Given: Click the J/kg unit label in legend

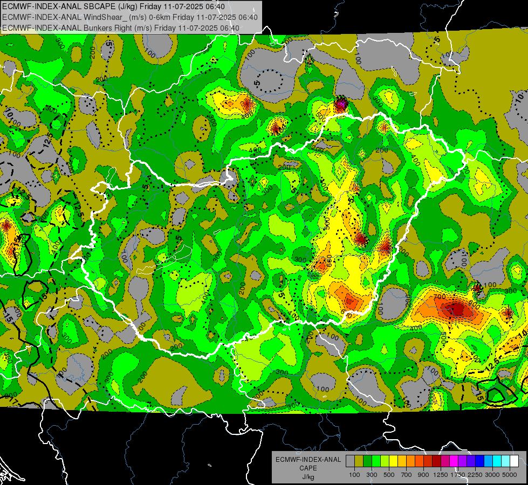Looking at the screenshot, I should pyautogui.click(x=308, y=477).
